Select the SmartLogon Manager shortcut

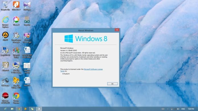pyautogui.click(x=16, y=37)
